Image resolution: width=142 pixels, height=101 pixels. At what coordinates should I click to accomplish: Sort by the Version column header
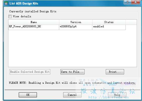click(x=76, y=22)
